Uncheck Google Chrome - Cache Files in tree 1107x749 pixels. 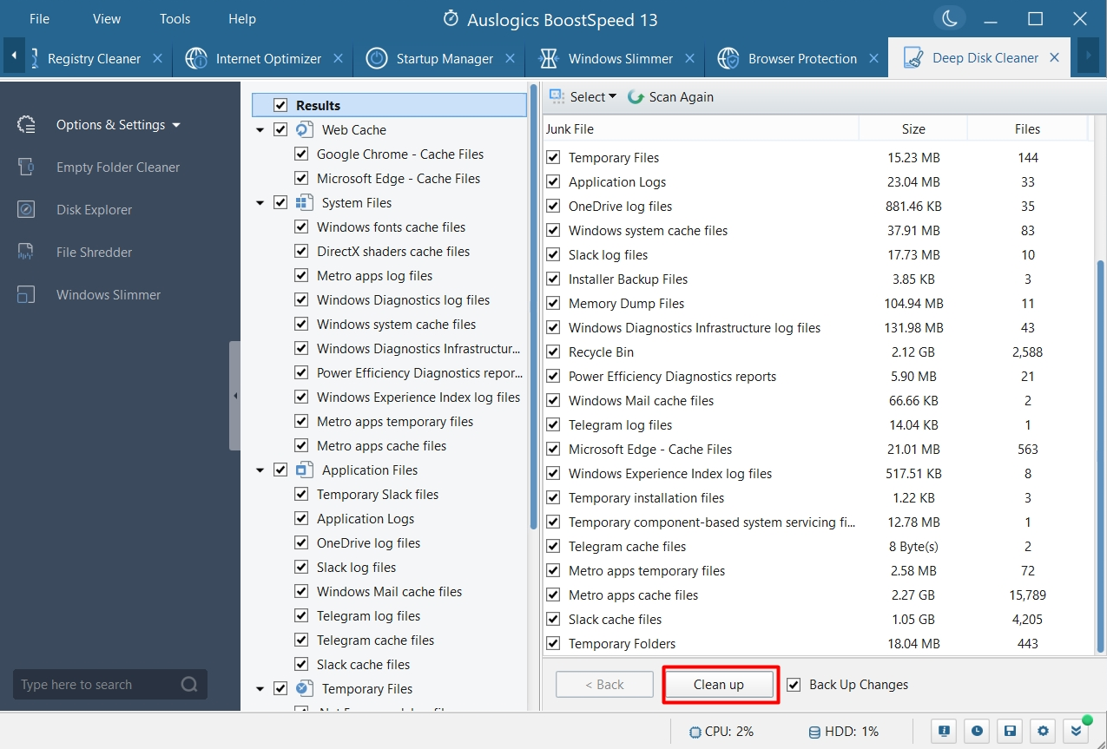(x=301, y=154)
